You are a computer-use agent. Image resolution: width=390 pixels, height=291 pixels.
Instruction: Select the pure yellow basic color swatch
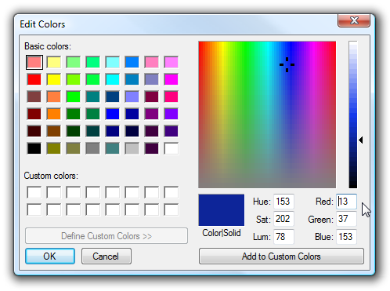pos(54,79)
